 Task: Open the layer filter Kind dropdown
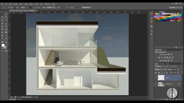click(x=159, y=66)
